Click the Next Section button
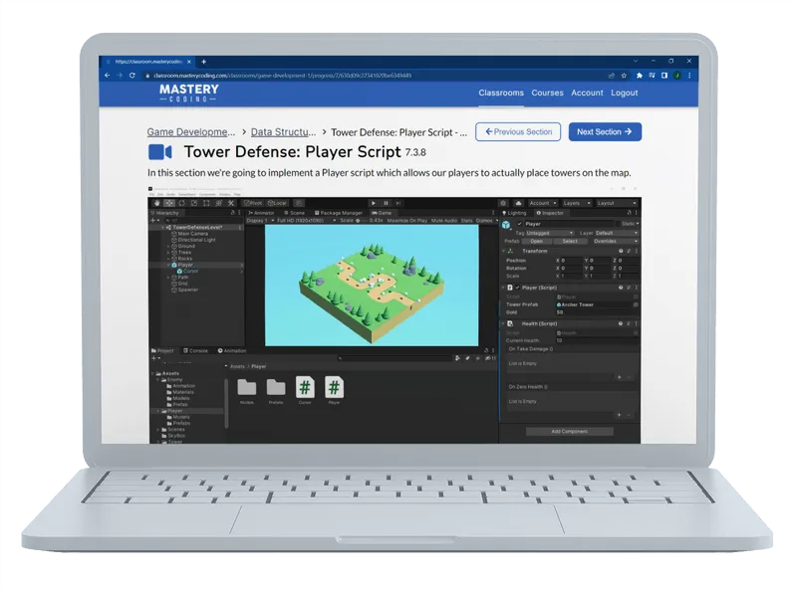 pyautogui.click(x=604, y=131)
